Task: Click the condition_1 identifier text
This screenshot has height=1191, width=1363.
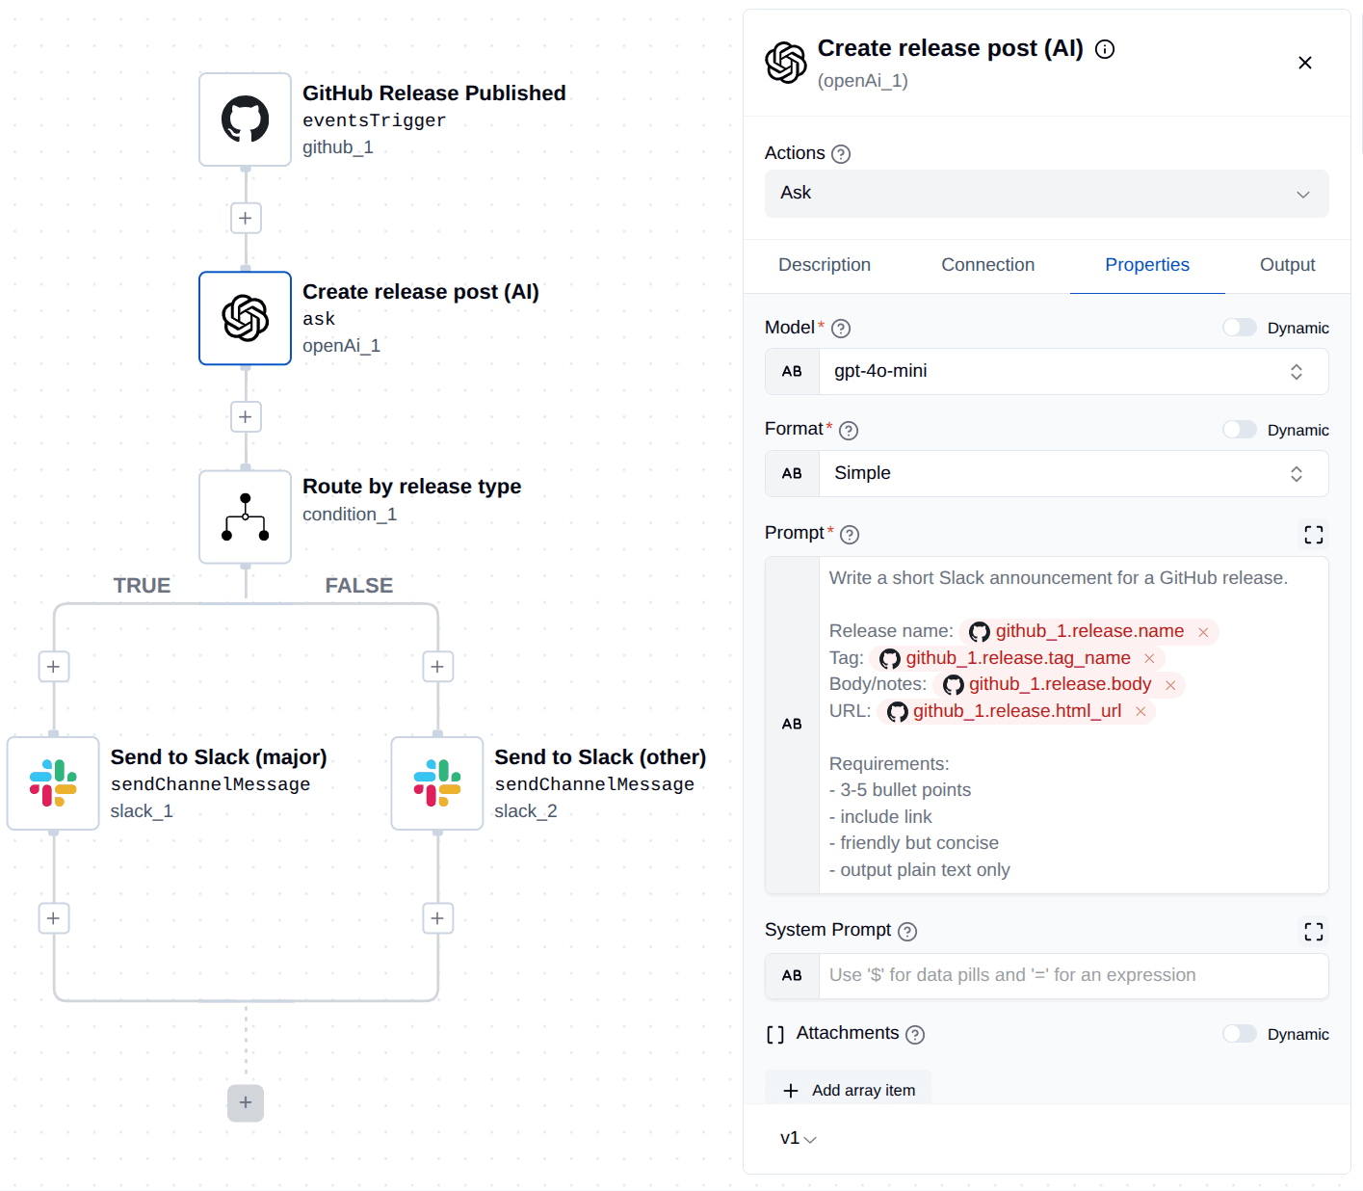Action: click(350, 515)
